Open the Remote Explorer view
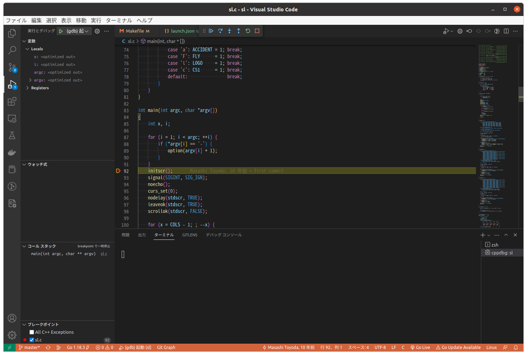This screenshot has height=355, width=527. coord(12,118)
